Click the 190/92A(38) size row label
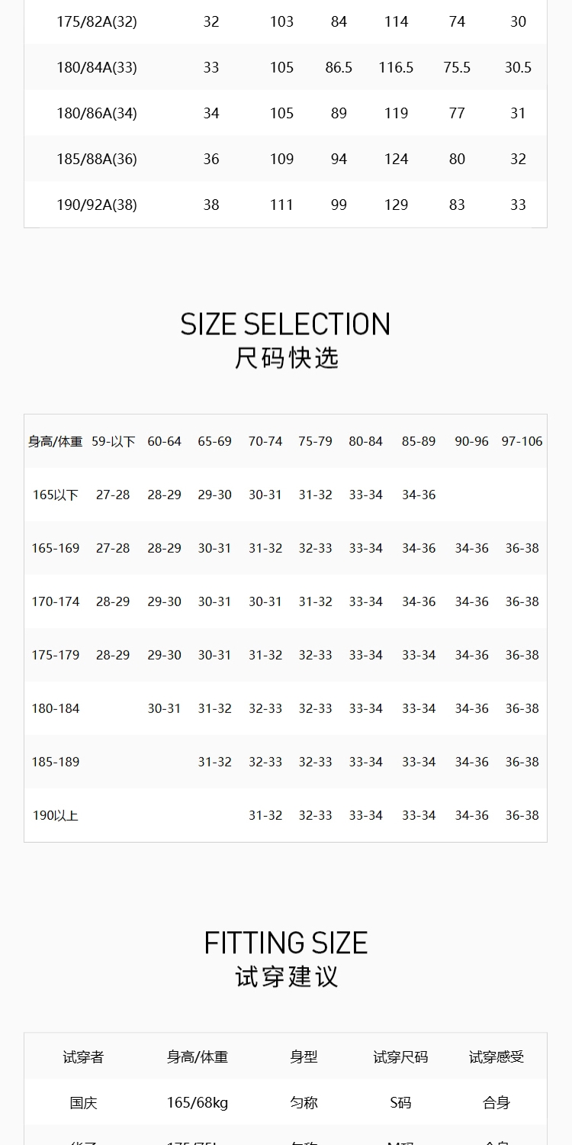Screen dimensions: 572x1145 point(97,205)
